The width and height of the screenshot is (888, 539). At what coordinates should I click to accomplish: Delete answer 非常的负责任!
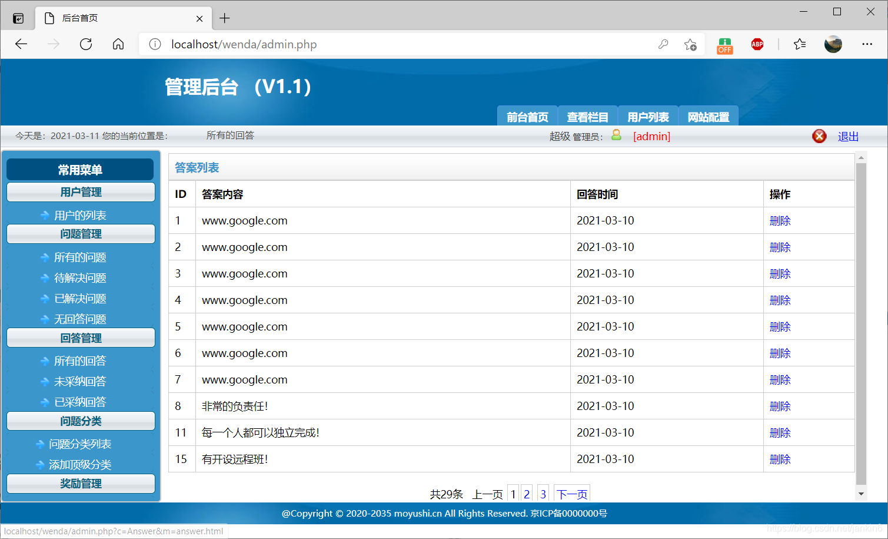tap(780, 406)
